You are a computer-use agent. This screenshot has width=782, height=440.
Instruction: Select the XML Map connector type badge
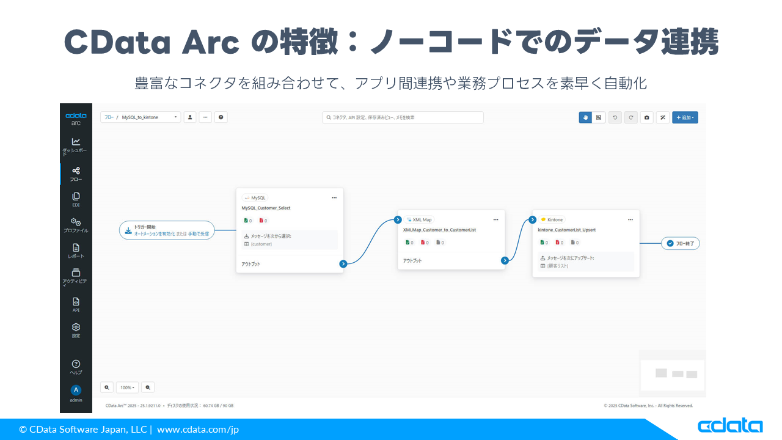tap(419, 220)
